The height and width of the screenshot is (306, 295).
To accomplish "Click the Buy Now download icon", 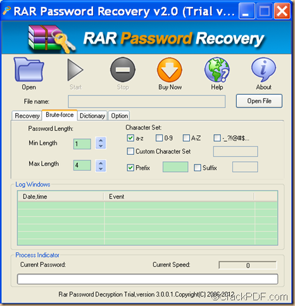I will (170, 70).
